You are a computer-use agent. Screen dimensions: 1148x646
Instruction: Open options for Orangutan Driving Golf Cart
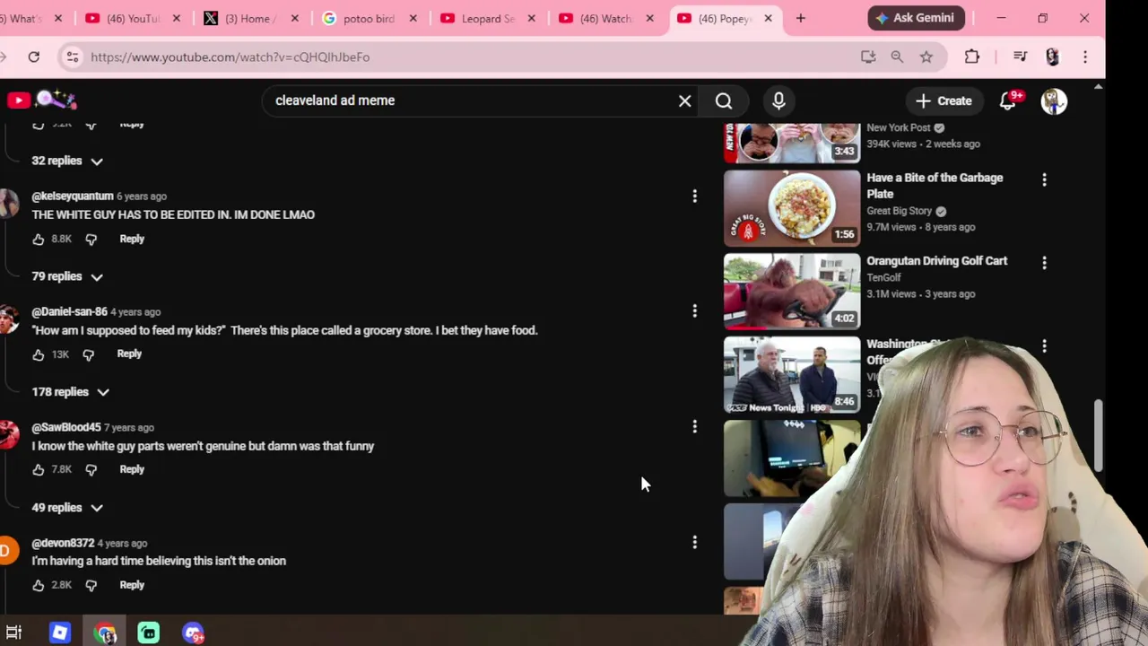pyautogui.click(x=1044, y=263)
